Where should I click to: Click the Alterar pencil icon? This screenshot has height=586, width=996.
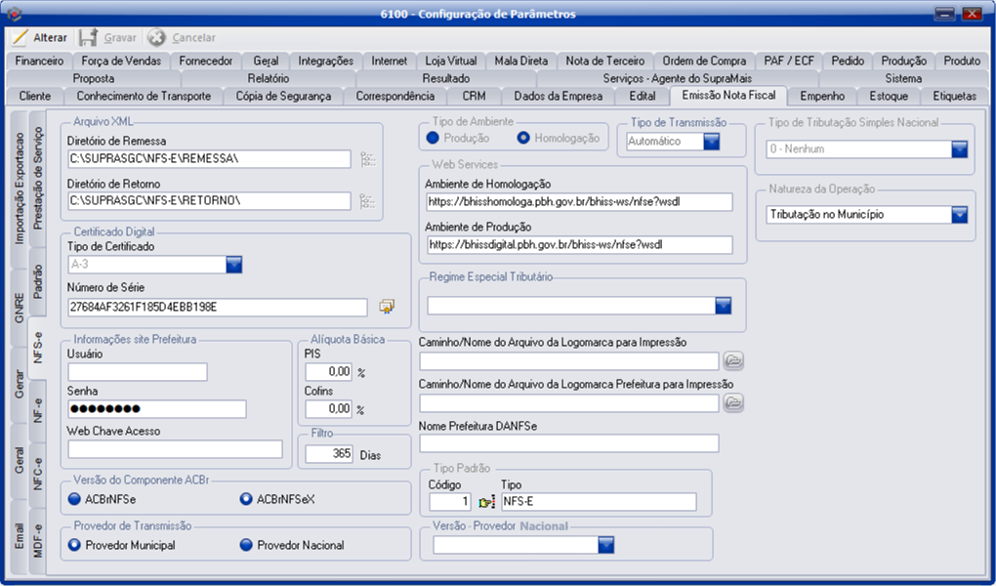pos(21,38)
